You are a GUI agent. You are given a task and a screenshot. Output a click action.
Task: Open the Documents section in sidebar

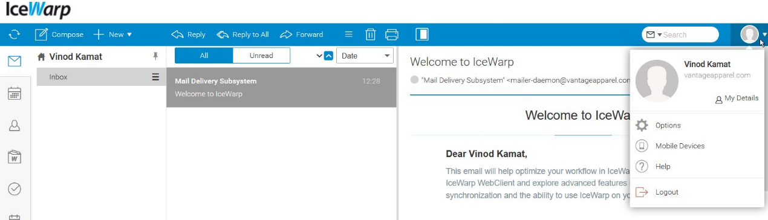[x=15, y=157]
